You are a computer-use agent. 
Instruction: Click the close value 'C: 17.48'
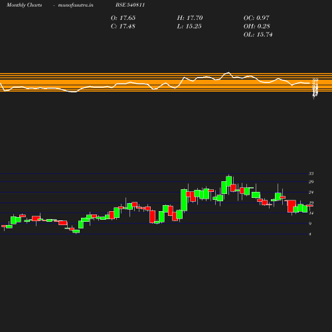point(123,27)
